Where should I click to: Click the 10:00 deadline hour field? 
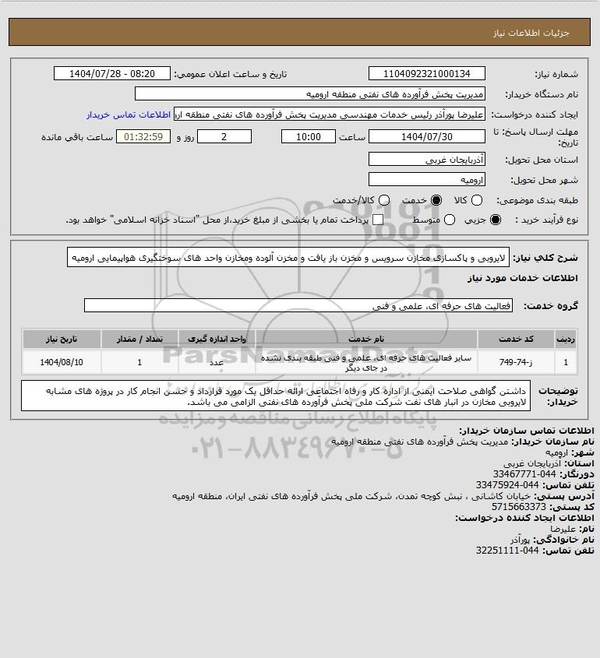[309, 137]
